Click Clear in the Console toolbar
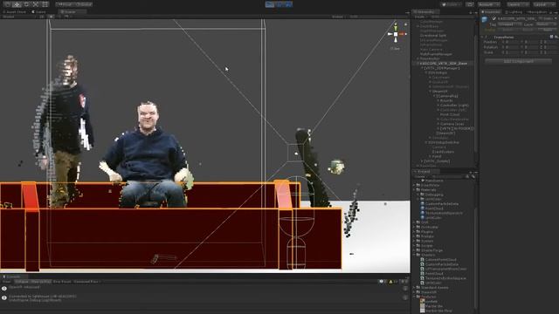559x314 pixels. click(7, 282)
